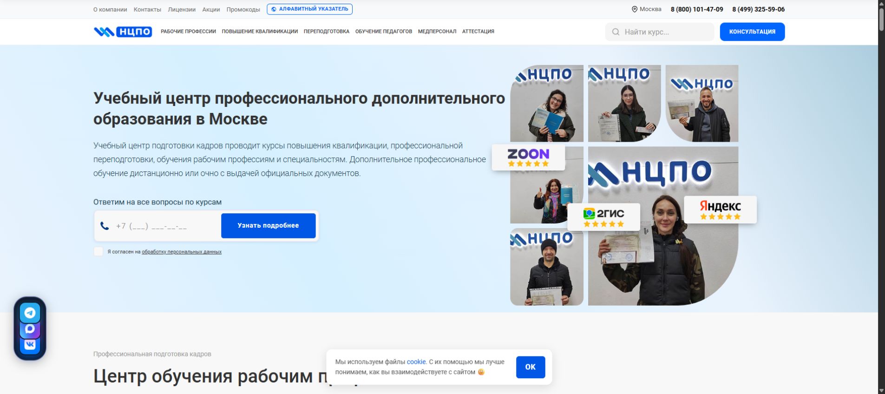
Task: Click the page vertical scrollbar thumb
Action: [881, 19]
